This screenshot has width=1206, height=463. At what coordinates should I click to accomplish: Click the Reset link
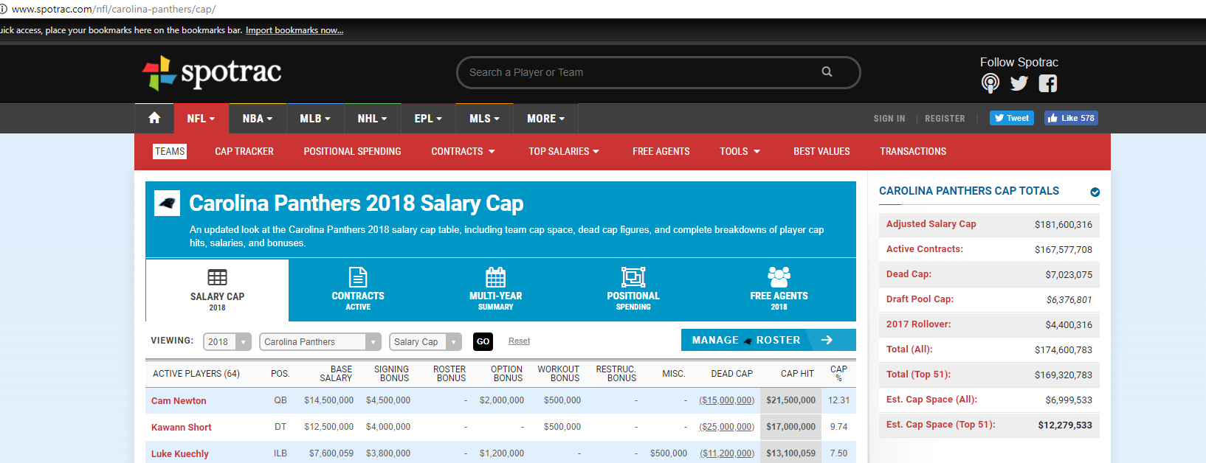pos(519,341)
